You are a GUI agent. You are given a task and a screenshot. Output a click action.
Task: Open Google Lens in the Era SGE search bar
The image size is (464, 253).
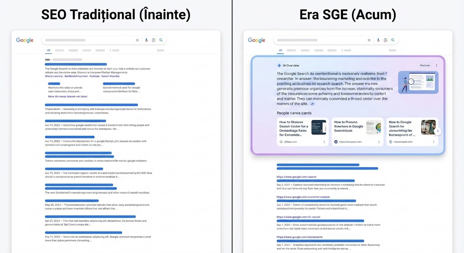coord(386,40)
